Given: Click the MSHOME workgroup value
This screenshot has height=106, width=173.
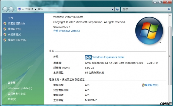Looking at the screenshot, I should [91, 100].
